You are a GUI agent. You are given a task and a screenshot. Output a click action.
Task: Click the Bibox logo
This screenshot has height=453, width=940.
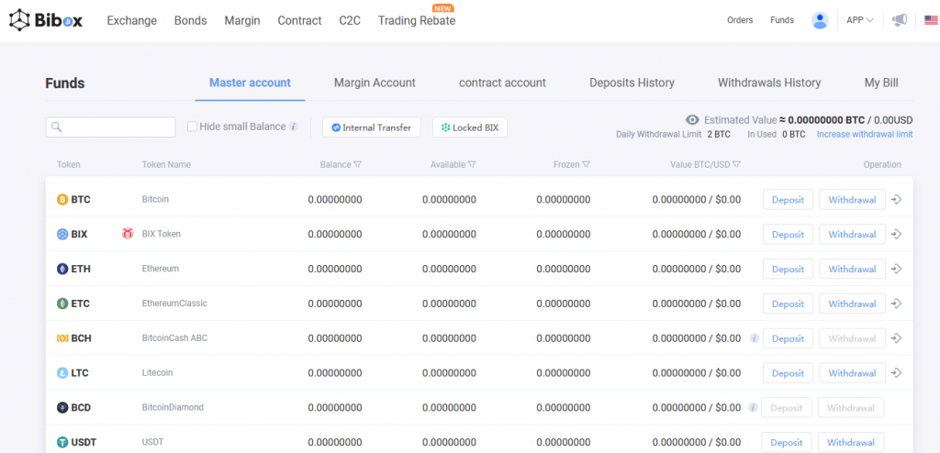click(46, 20)
